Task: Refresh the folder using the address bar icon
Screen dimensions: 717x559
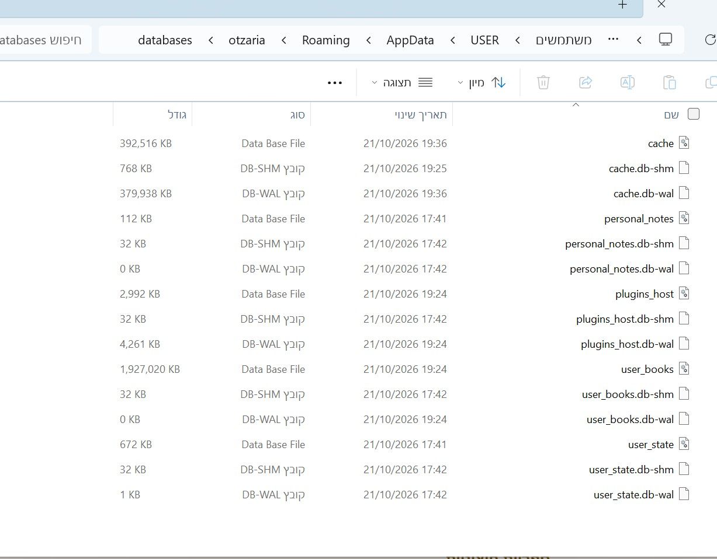Action: [711, 40]
